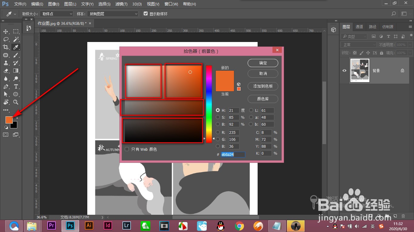414x232 pixels.
Task: Click the foreground color swatch
Action: [9, 120]
